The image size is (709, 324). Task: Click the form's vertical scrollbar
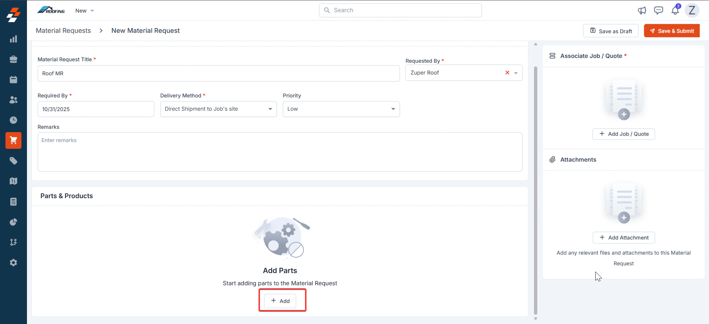pyautogui.click(x=535, y=190)
